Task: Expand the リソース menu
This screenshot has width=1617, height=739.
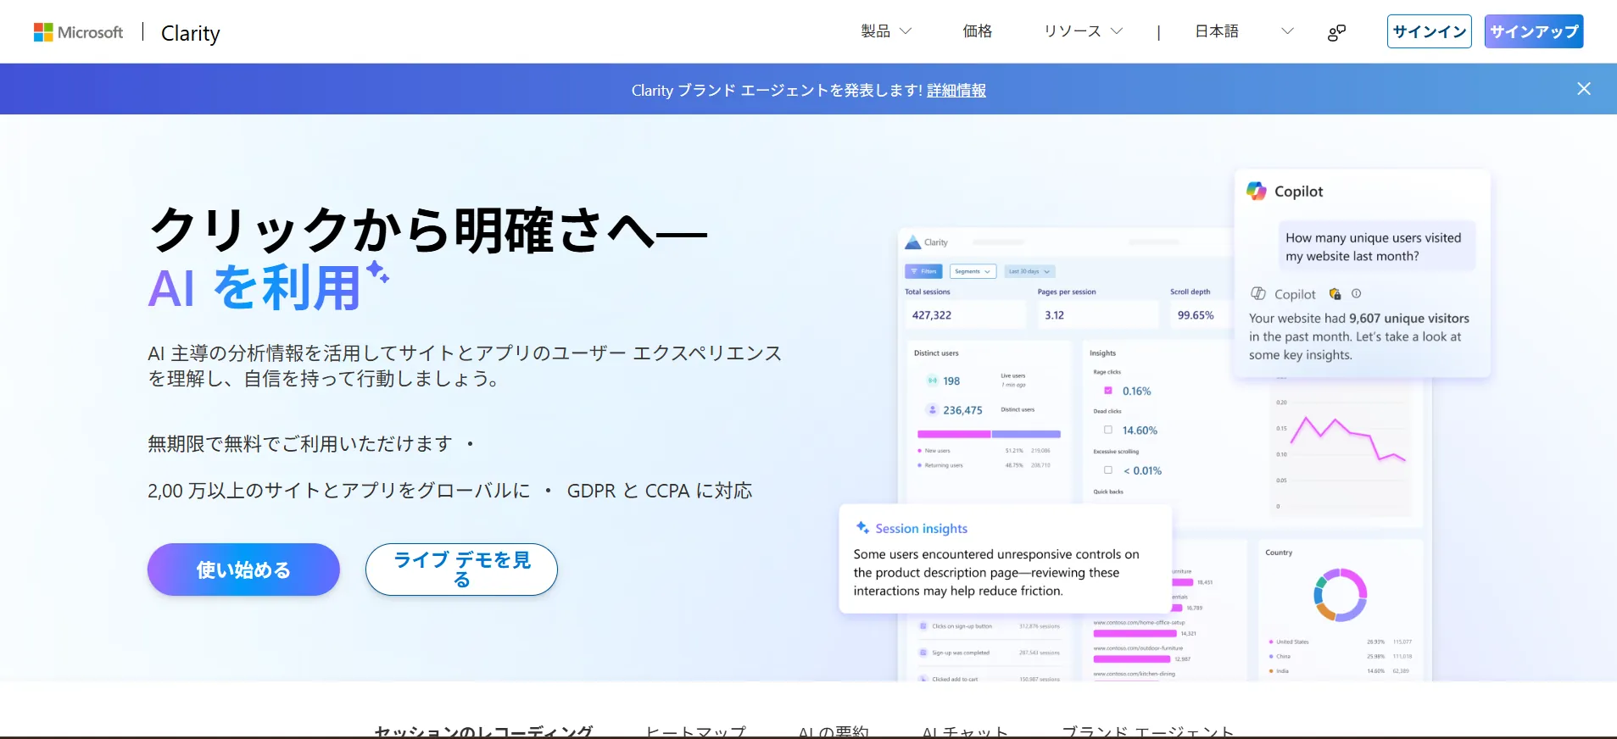Action: (1083, 31)
